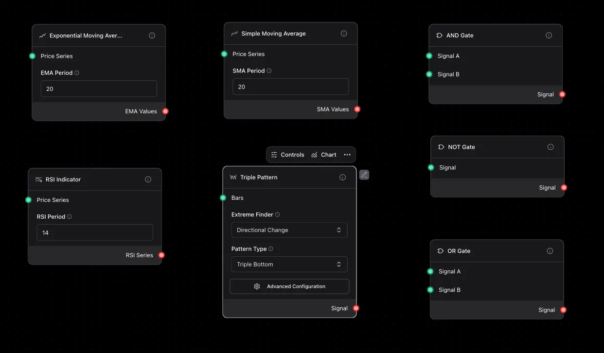Click the info icon next to EMA Period
This screenshot has width=604, height=353.
coord(77,73)
